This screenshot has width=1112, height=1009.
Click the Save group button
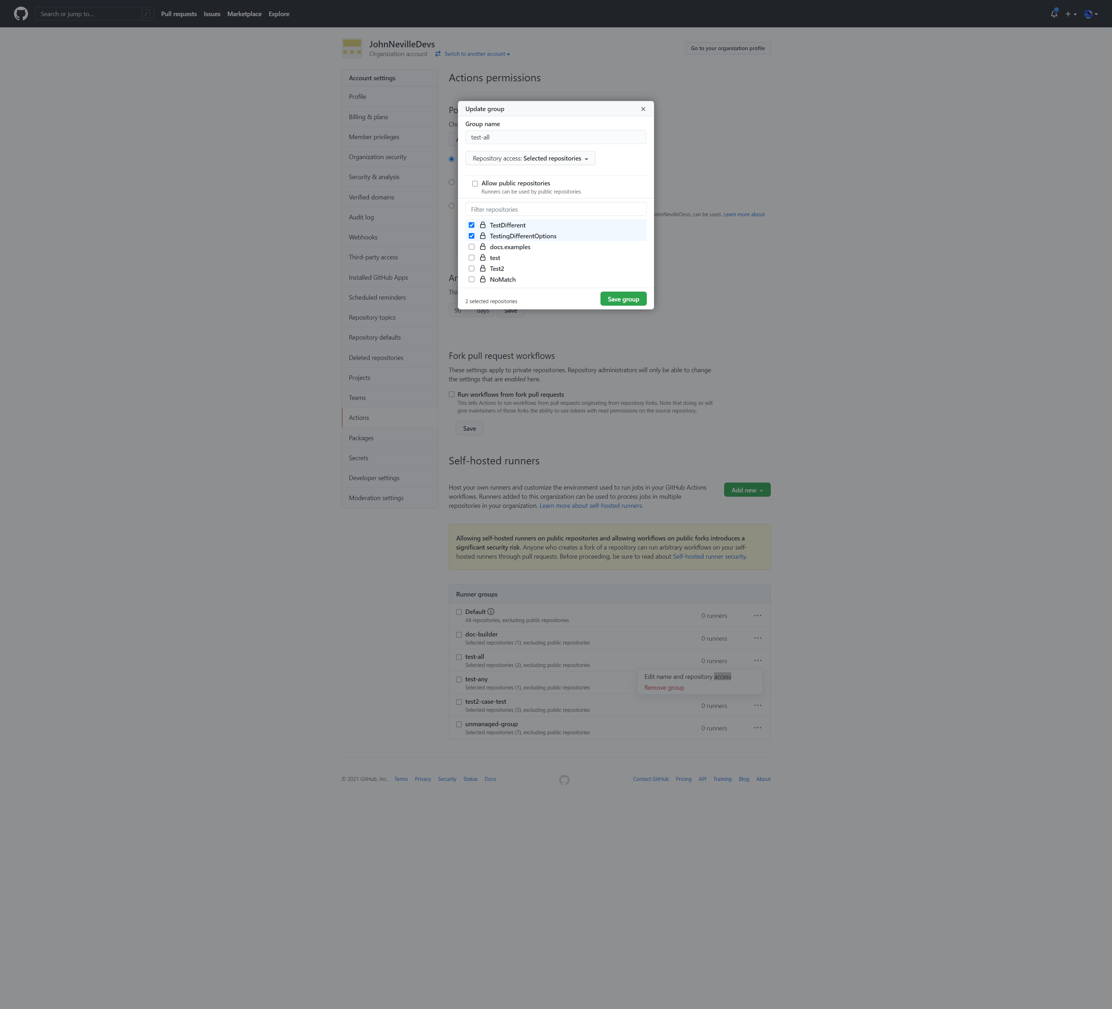623,299
